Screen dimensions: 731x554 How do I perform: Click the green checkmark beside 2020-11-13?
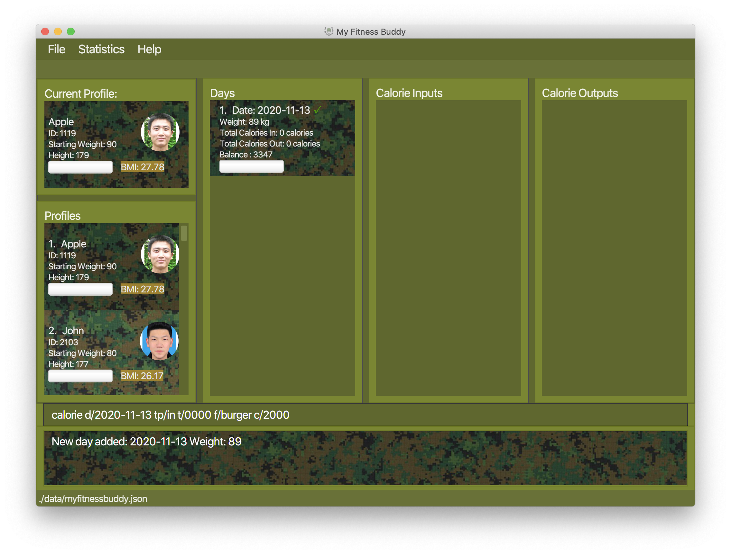(318, 110)
